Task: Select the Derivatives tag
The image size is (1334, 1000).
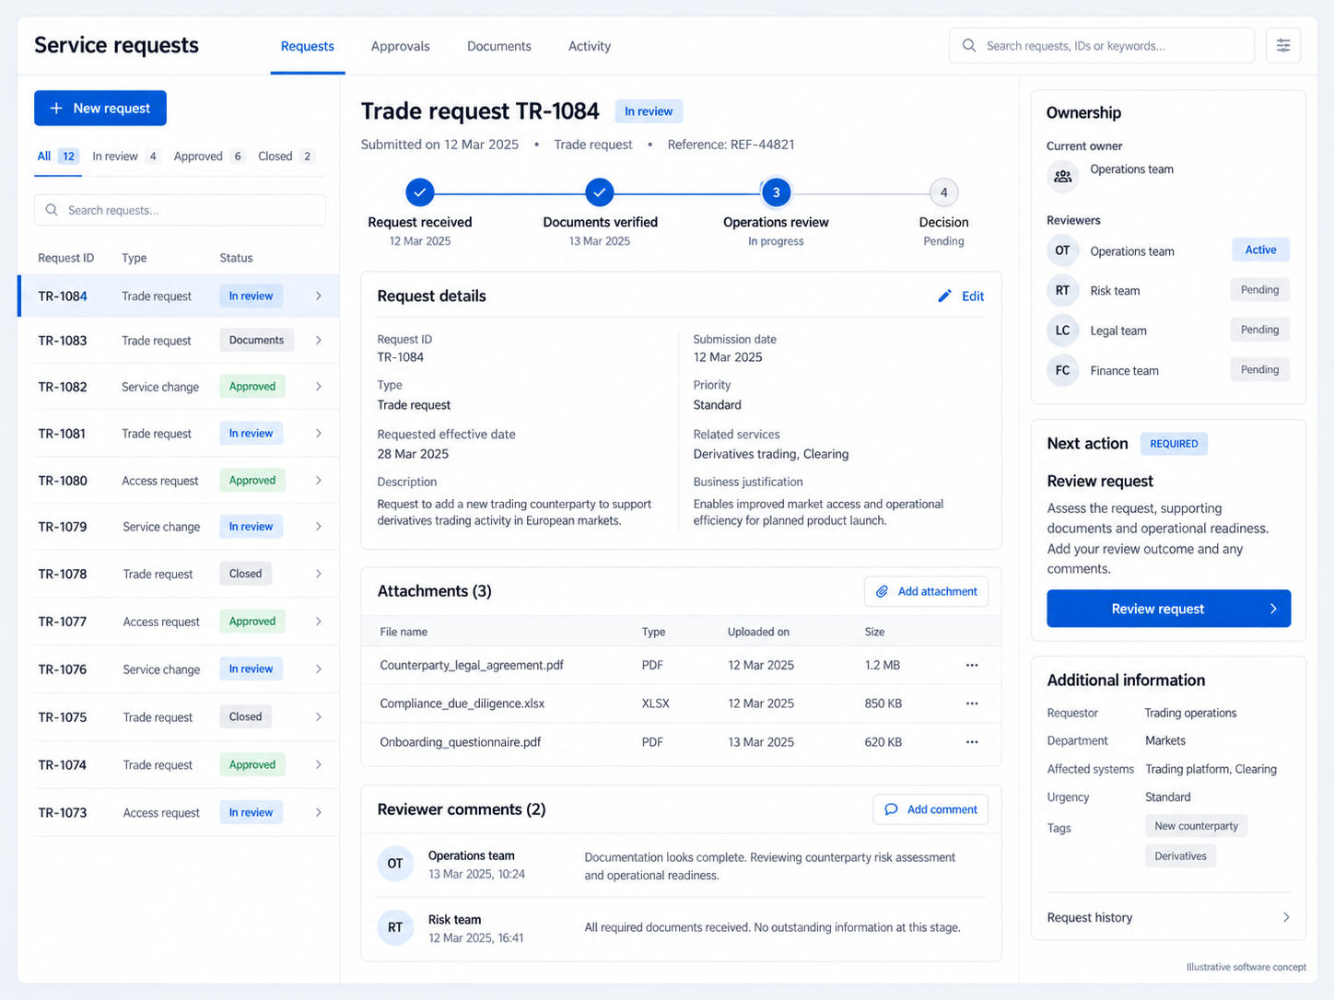Action: pos(1180,856)
